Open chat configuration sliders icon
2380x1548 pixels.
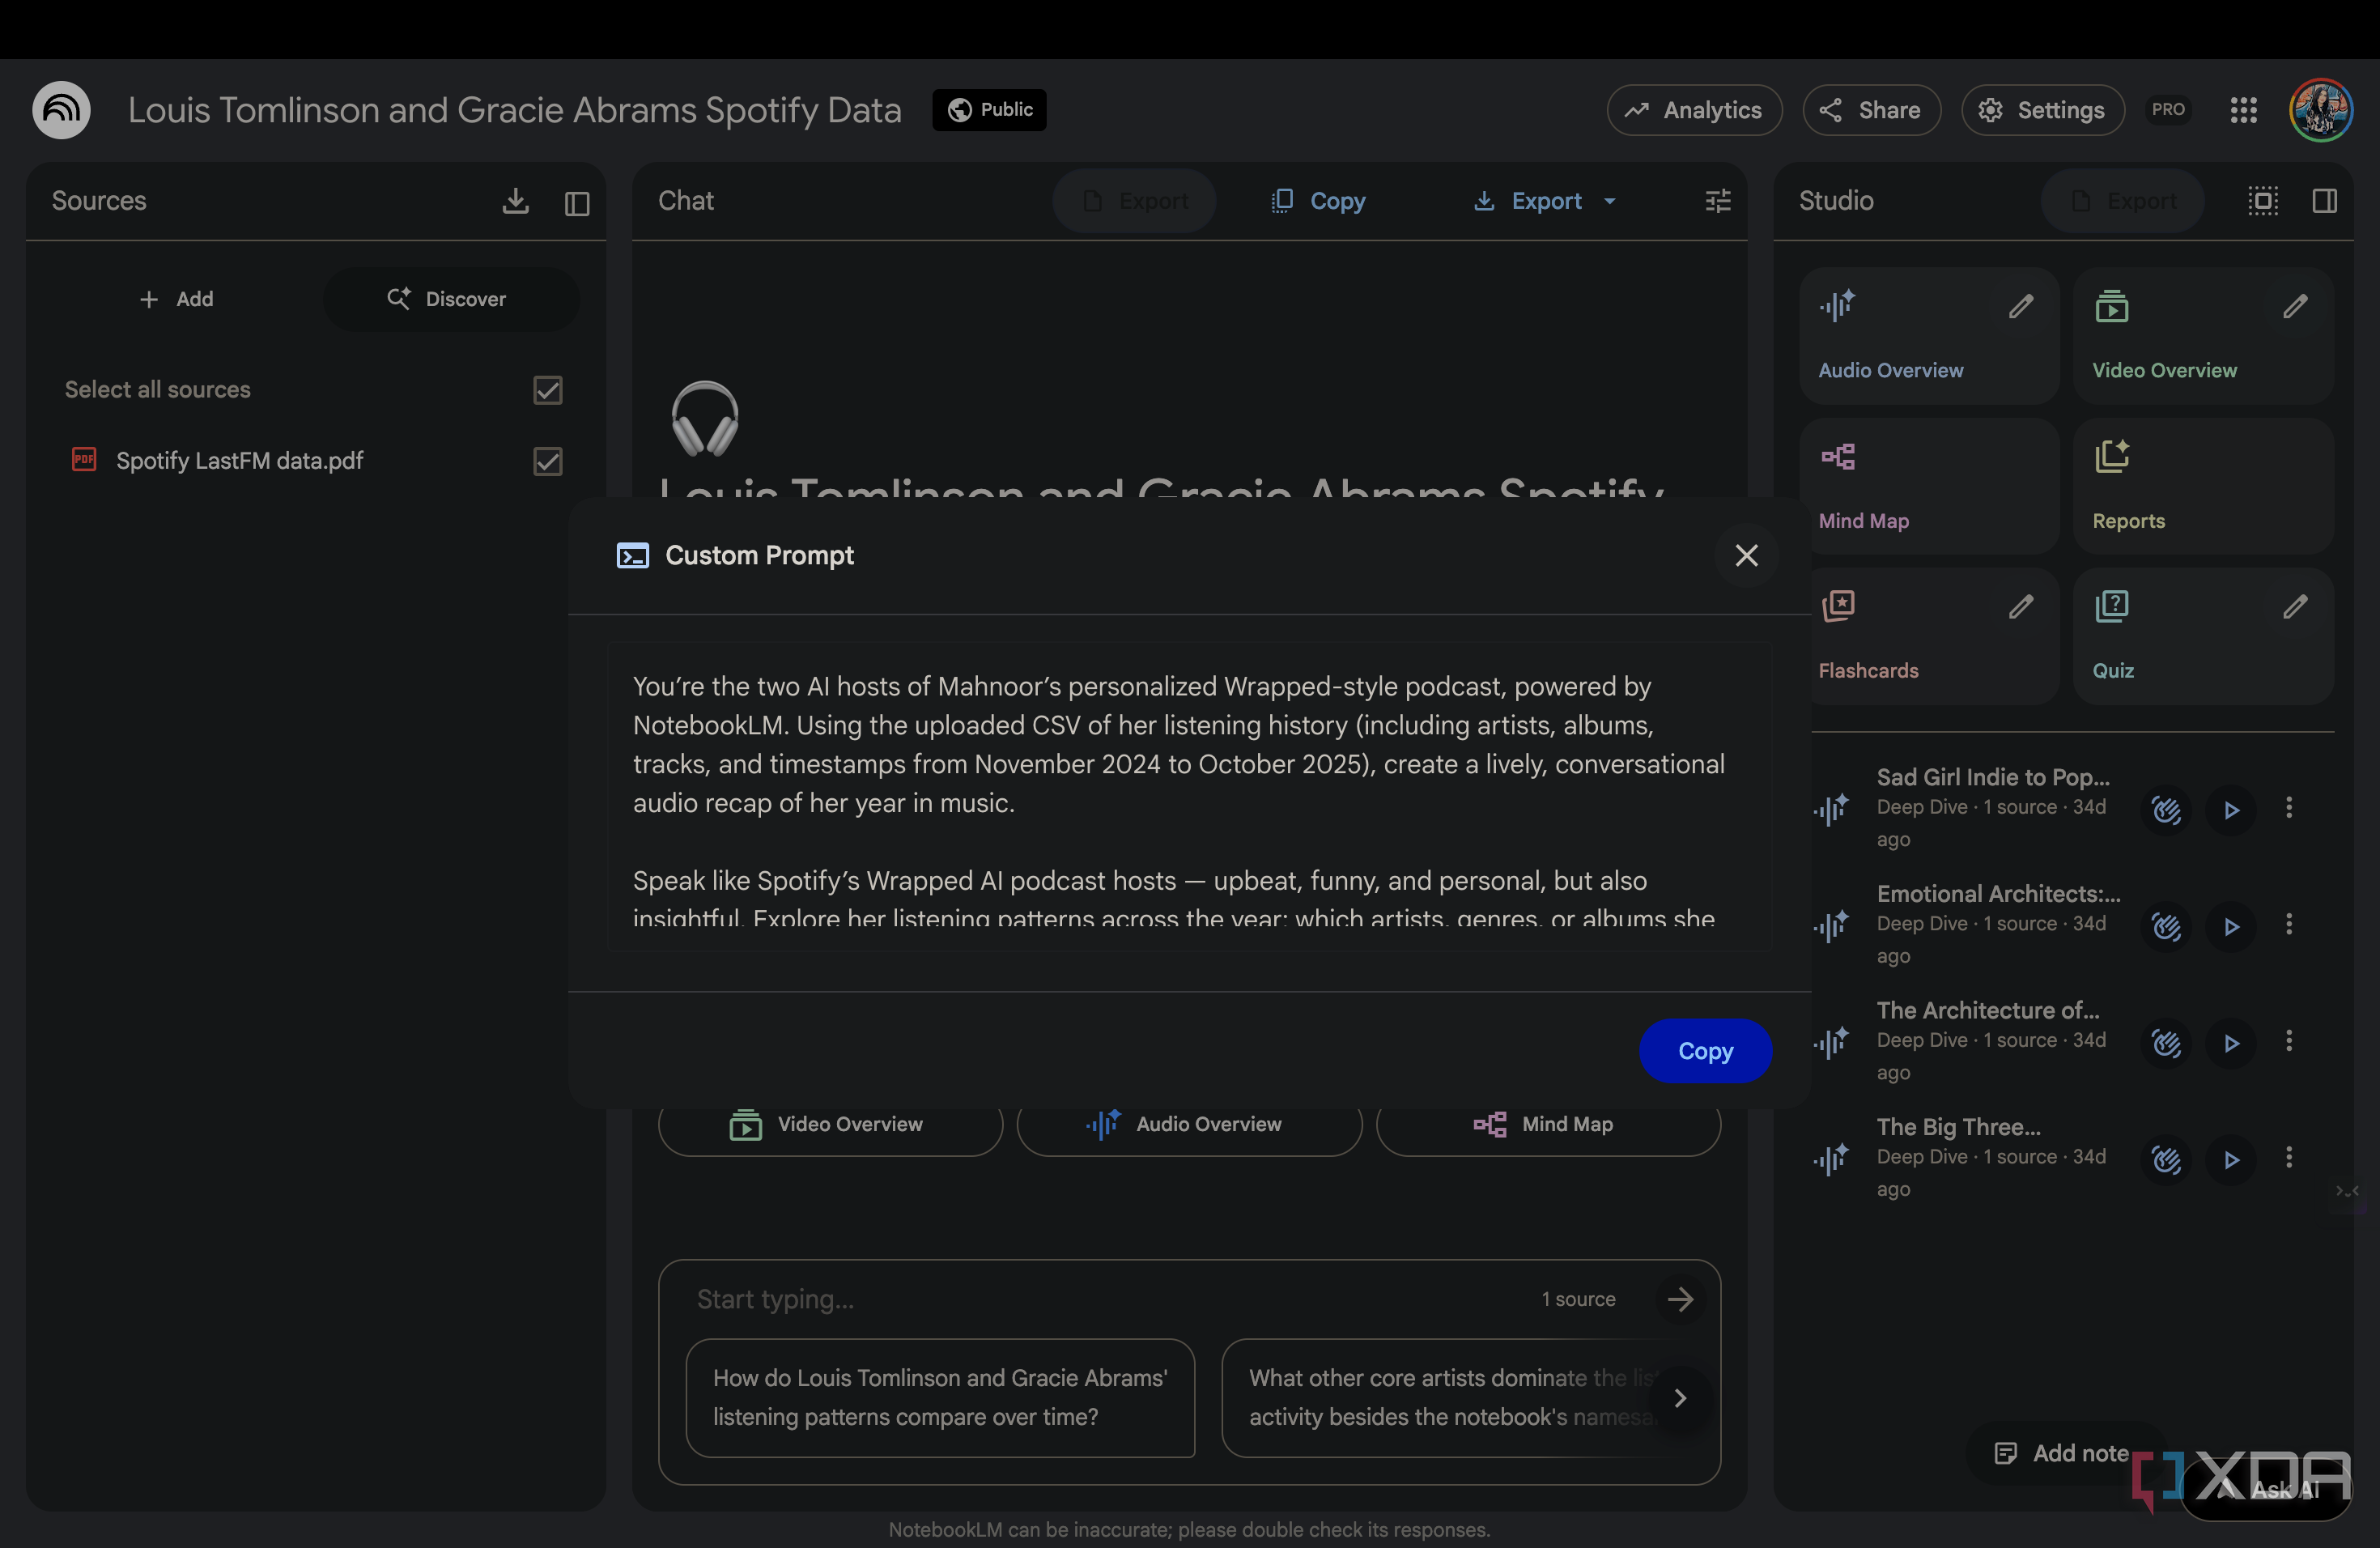tap(1717, 201)
